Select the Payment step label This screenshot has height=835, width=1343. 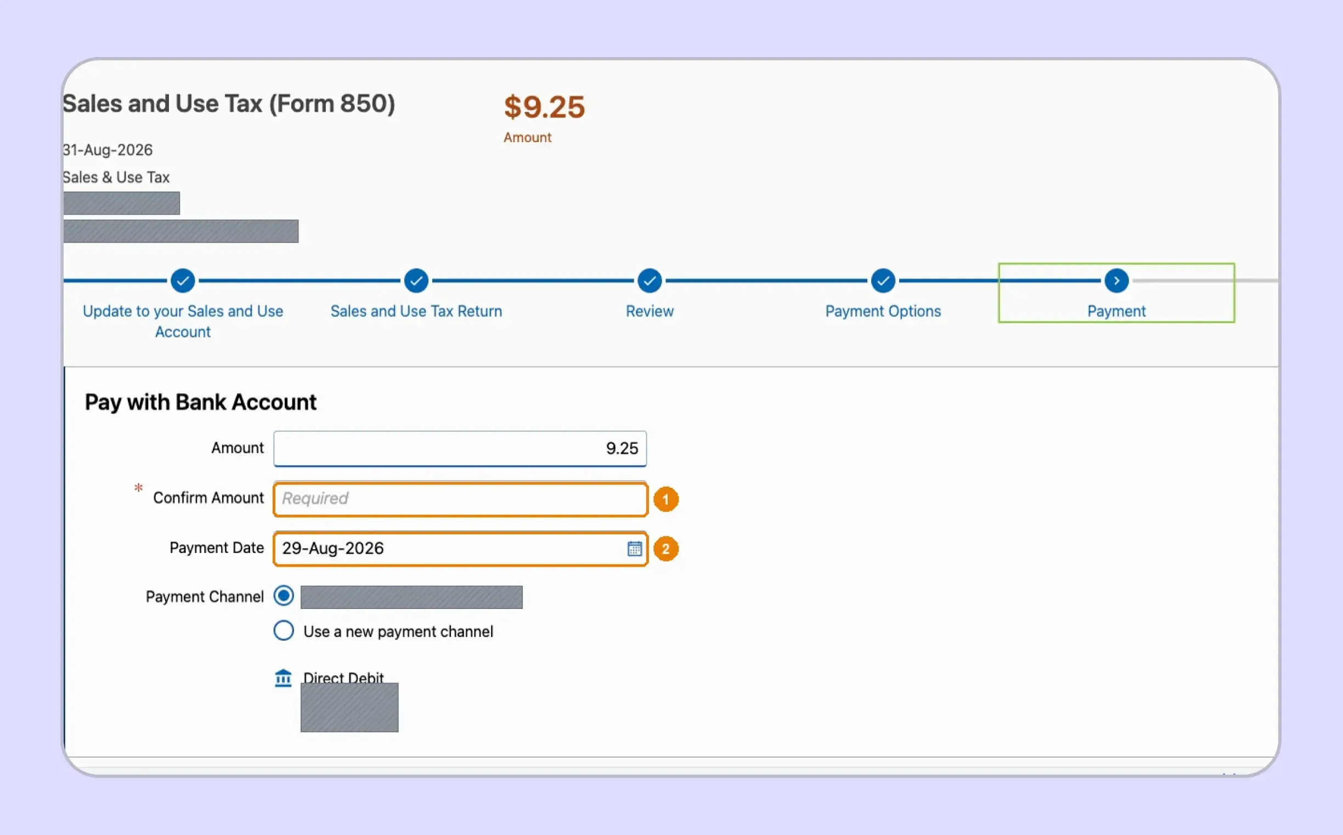[1116, 311]
